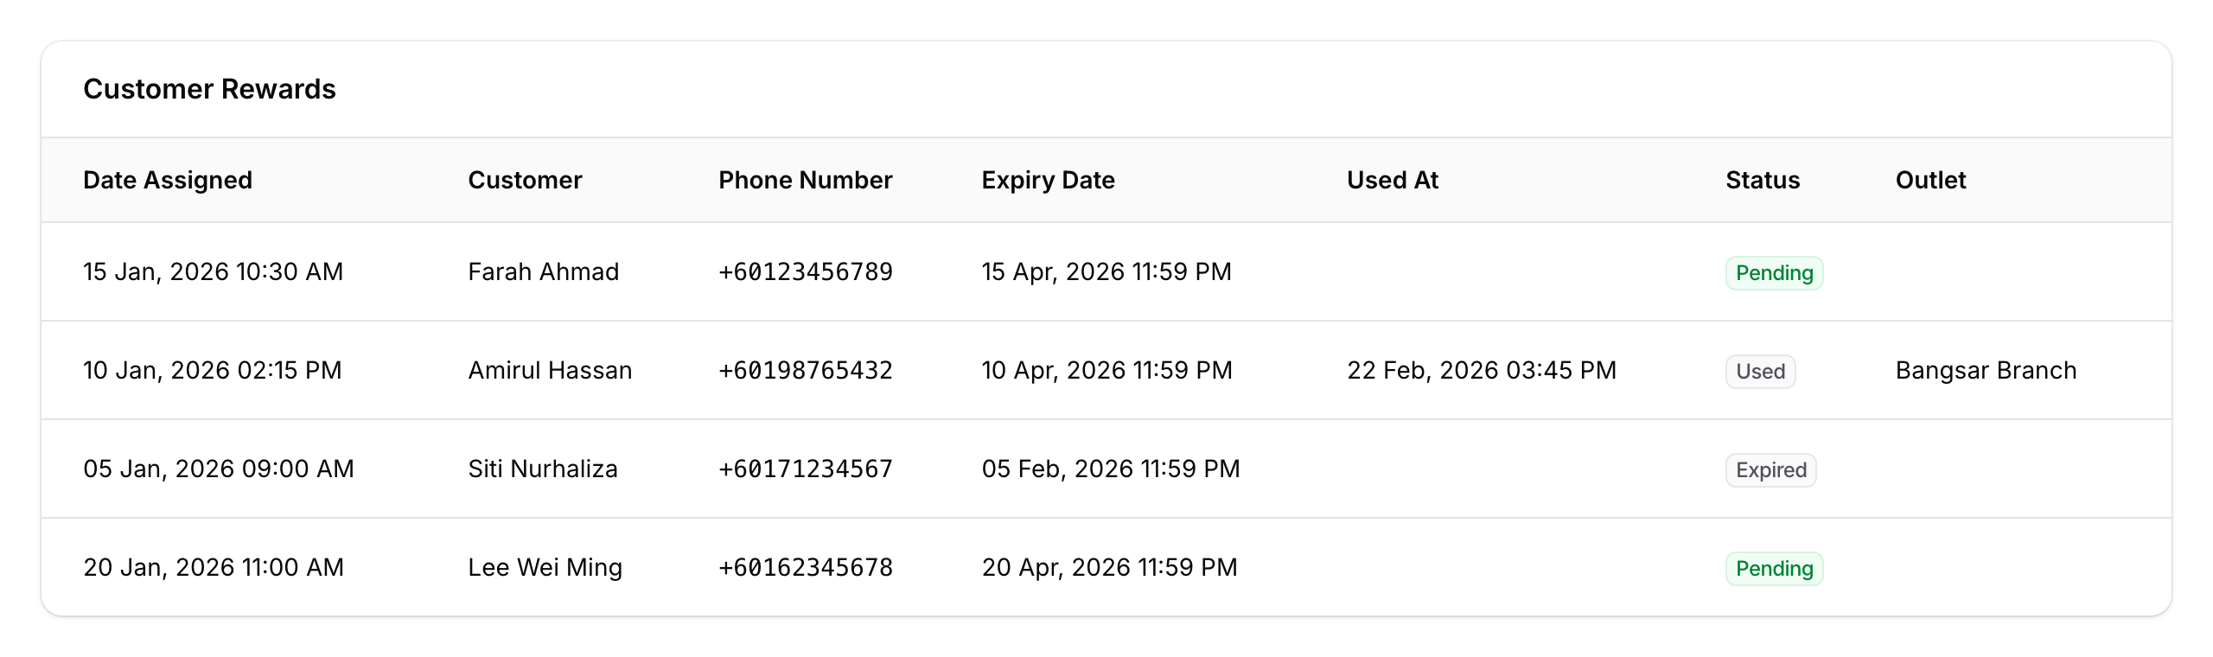The width and height of the screenshot is (2213, 657).
Task: Select the customer name Amirul Hassan
Action: tap(550, 370)
